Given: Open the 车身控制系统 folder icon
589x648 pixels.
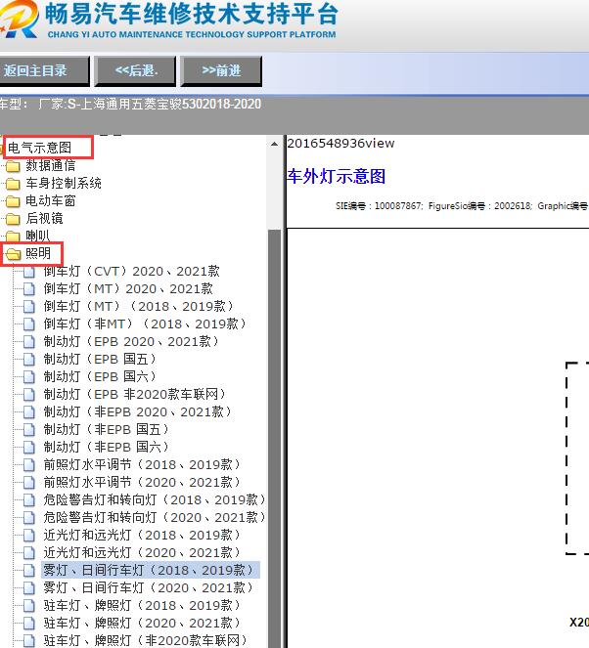Looking at the screenshot, I should click(x=13, y=184).
